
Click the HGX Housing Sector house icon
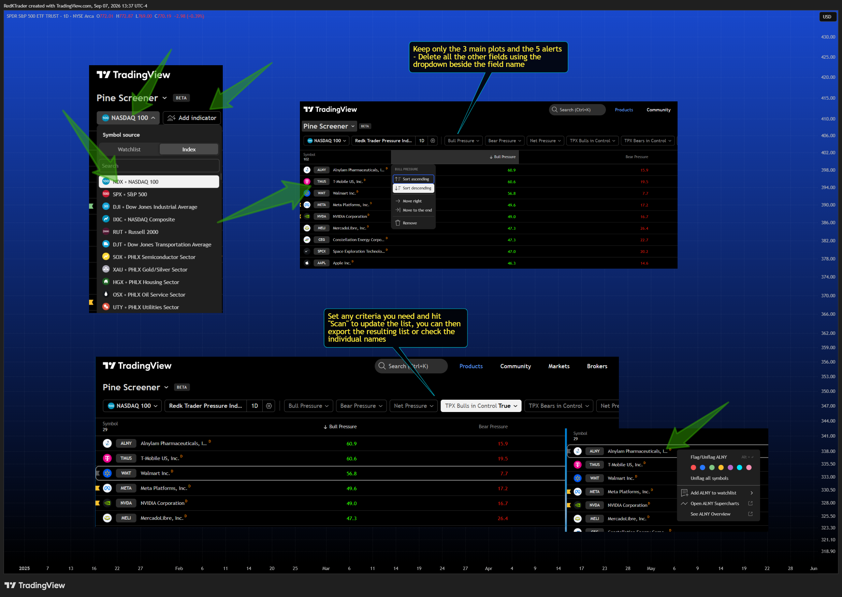(106, 282)
